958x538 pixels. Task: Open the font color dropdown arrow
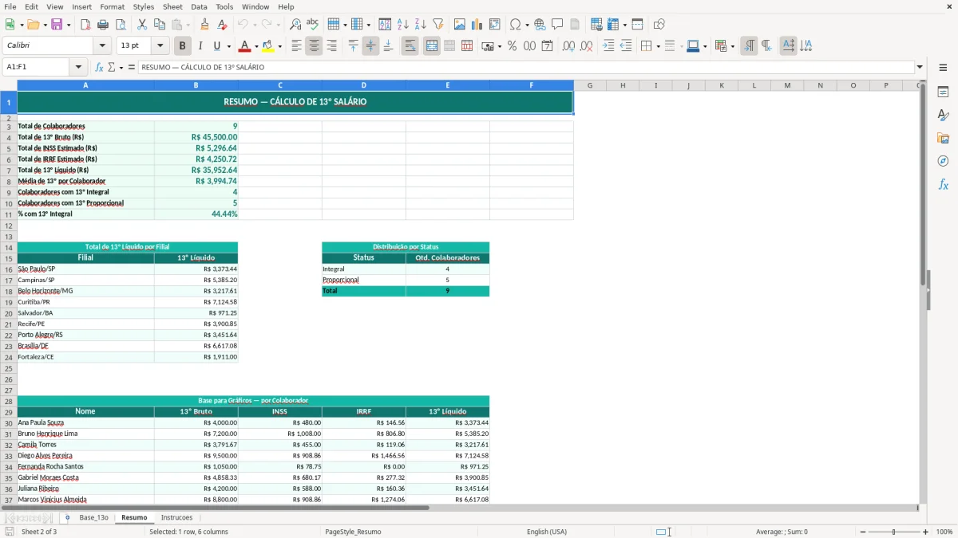click(255, 46)
